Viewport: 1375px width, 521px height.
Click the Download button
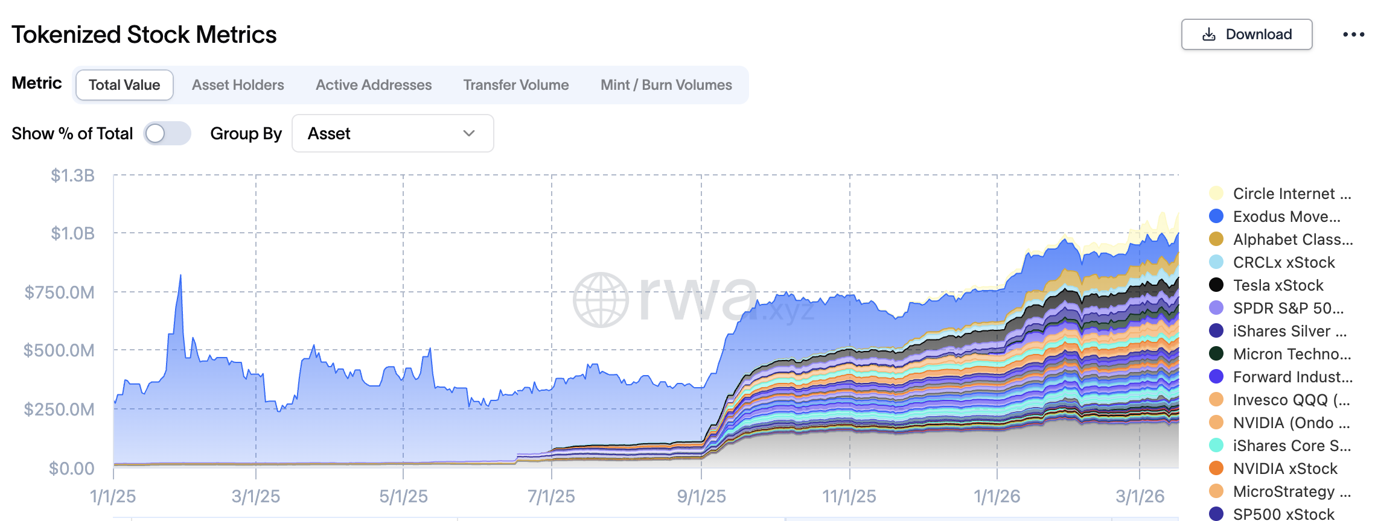pos(1247,34)
